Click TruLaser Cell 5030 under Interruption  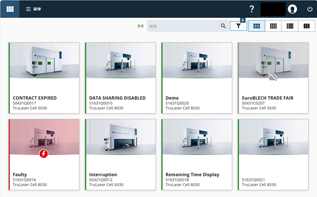click(x=106, y=185)
